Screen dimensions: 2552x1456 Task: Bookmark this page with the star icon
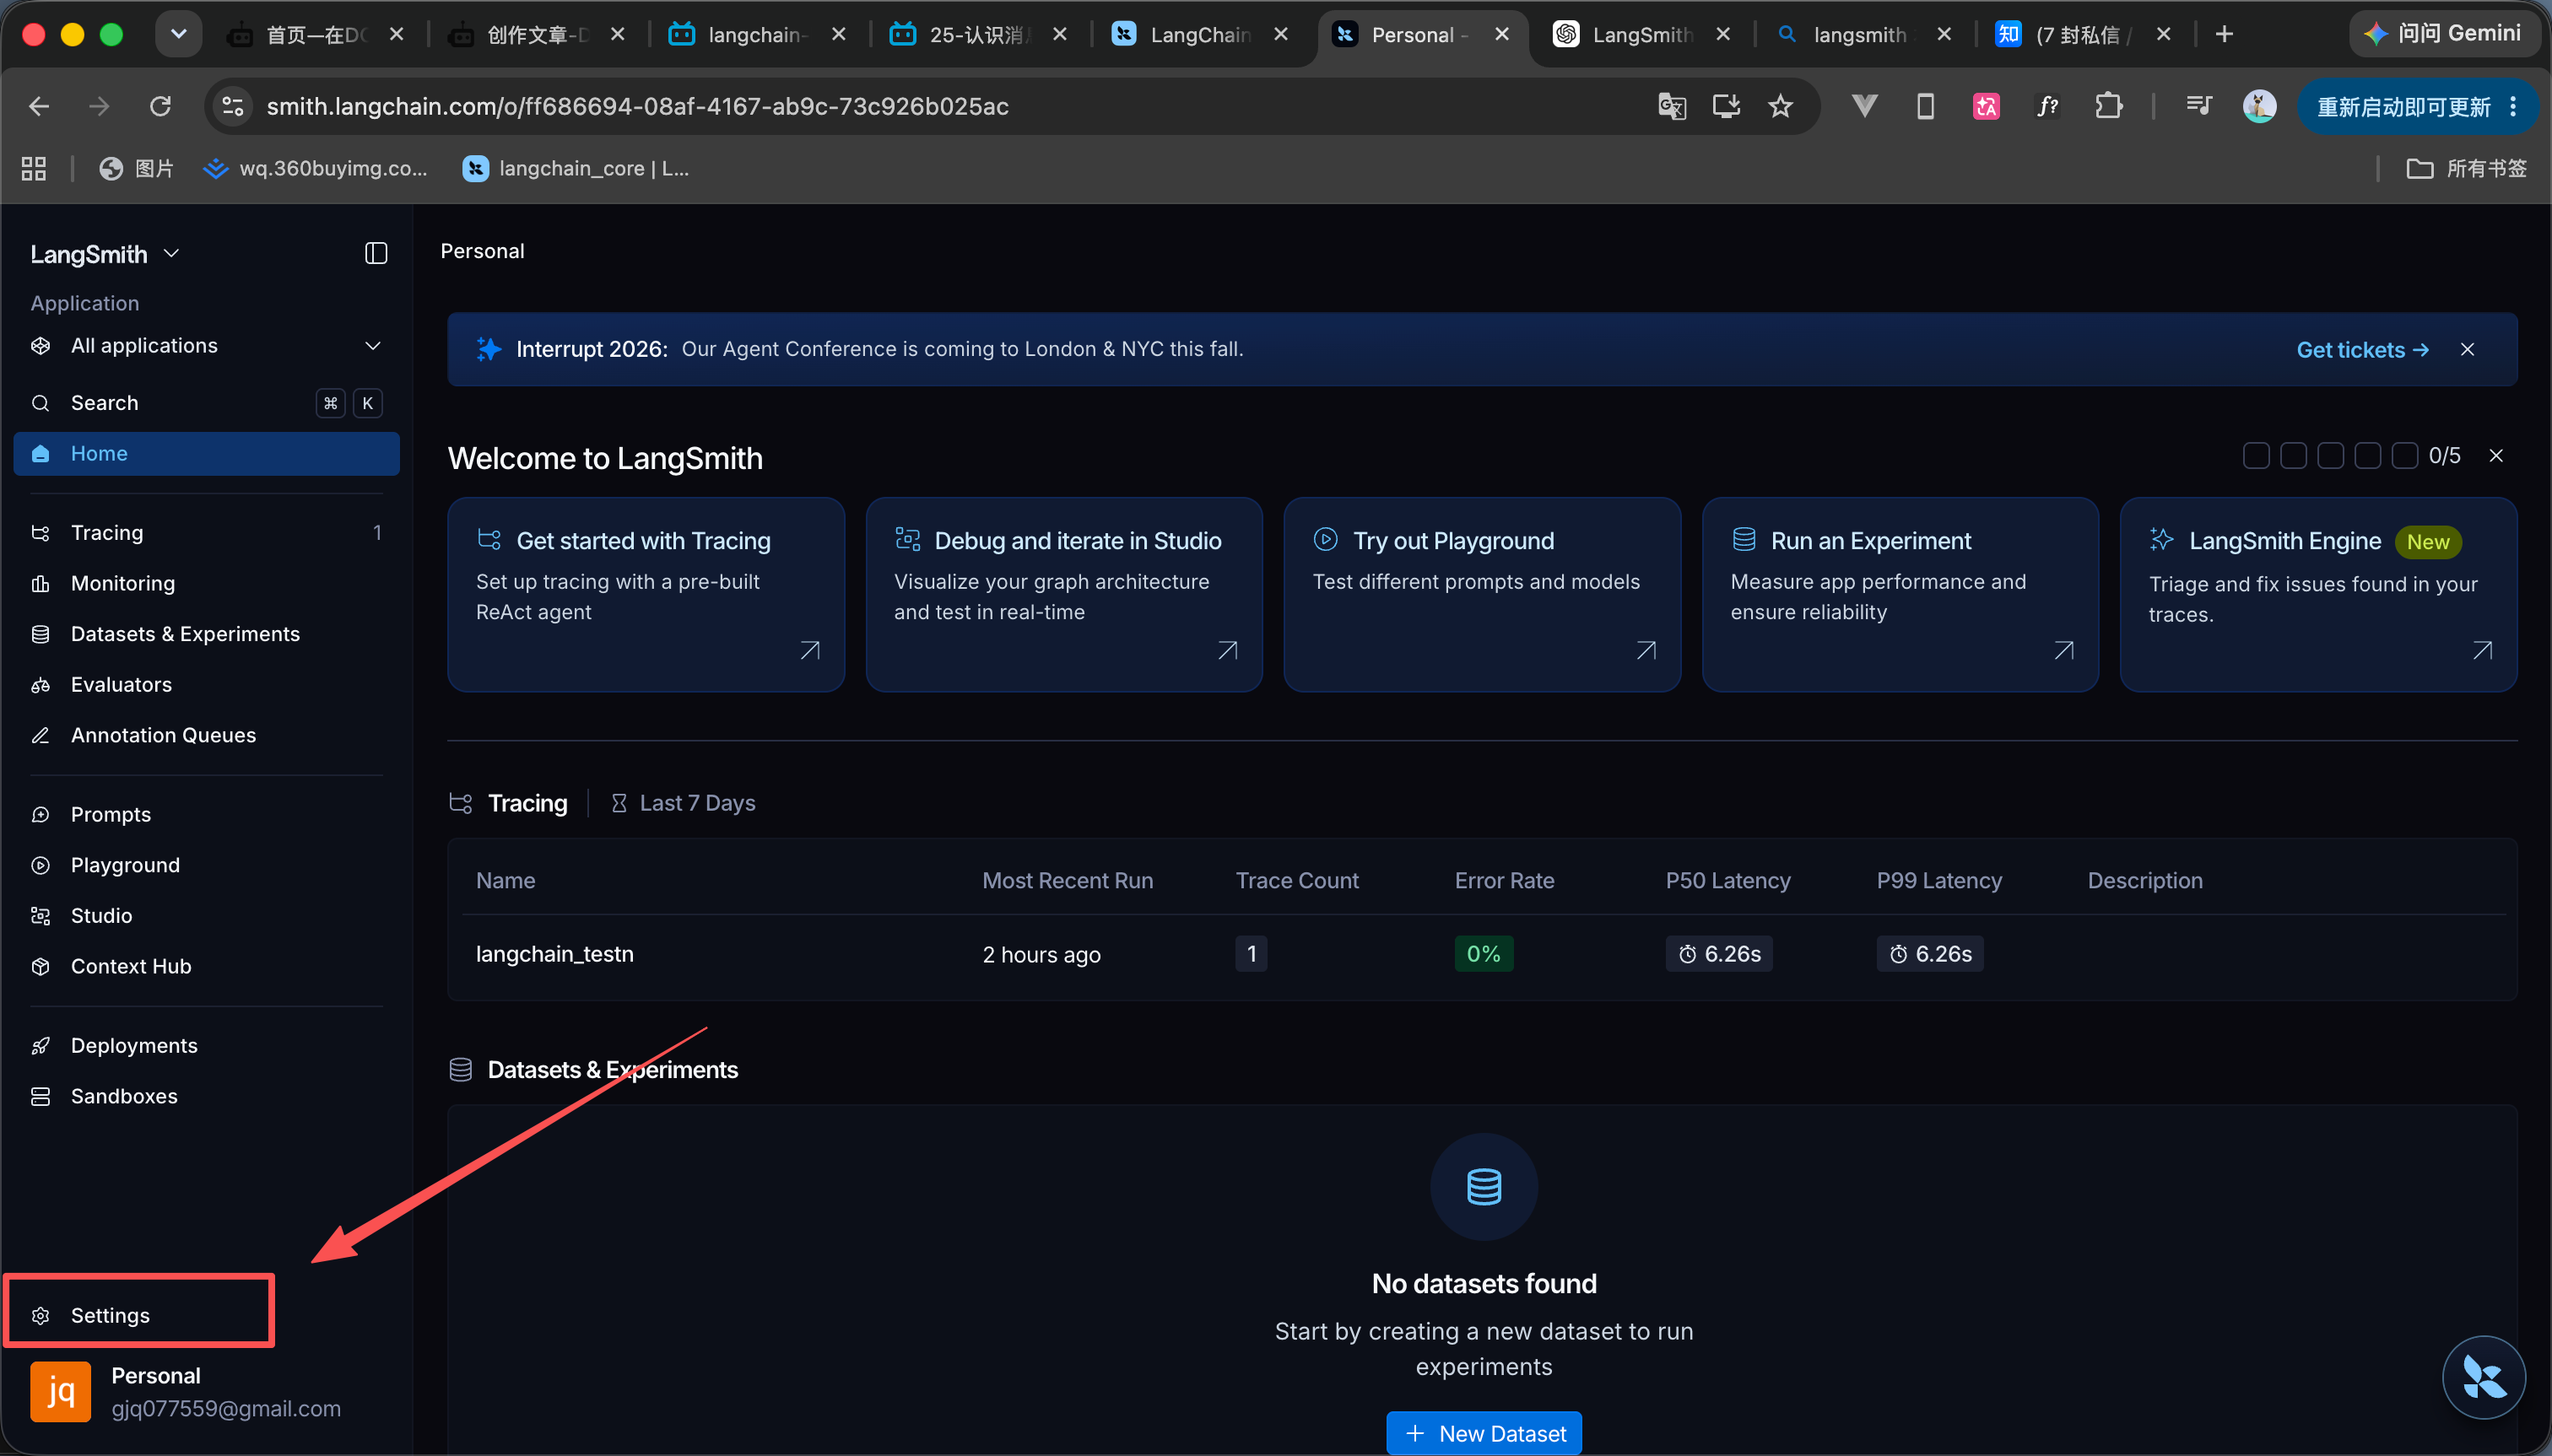pyautogui.click(x=1780, y=106)
